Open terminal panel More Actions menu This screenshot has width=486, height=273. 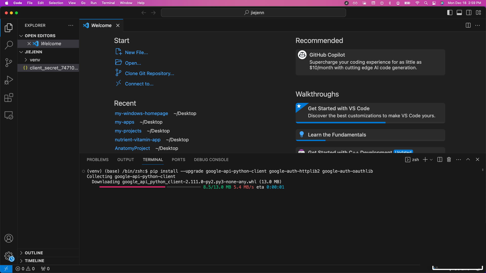click(458, 160)
